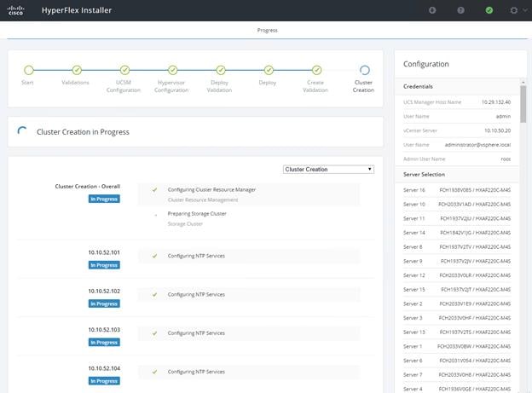
Task: Click the Cluster Creation step circle
Action: point(365,70)
